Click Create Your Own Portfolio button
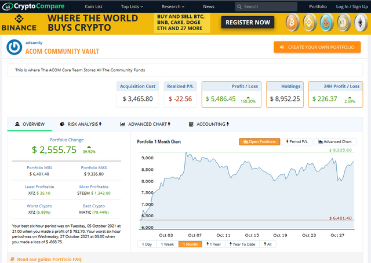371x263 pixels. coord(317,47)
